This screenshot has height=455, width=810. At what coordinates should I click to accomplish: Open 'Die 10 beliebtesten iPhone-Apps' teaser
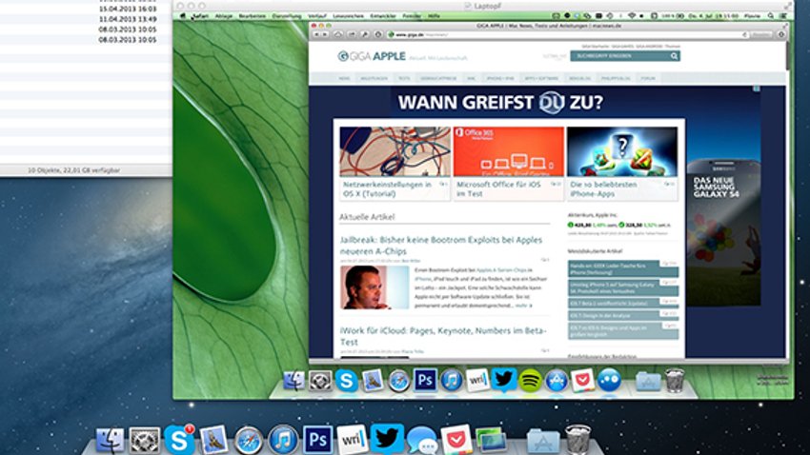pyautogui.click(x=604, y=188)
